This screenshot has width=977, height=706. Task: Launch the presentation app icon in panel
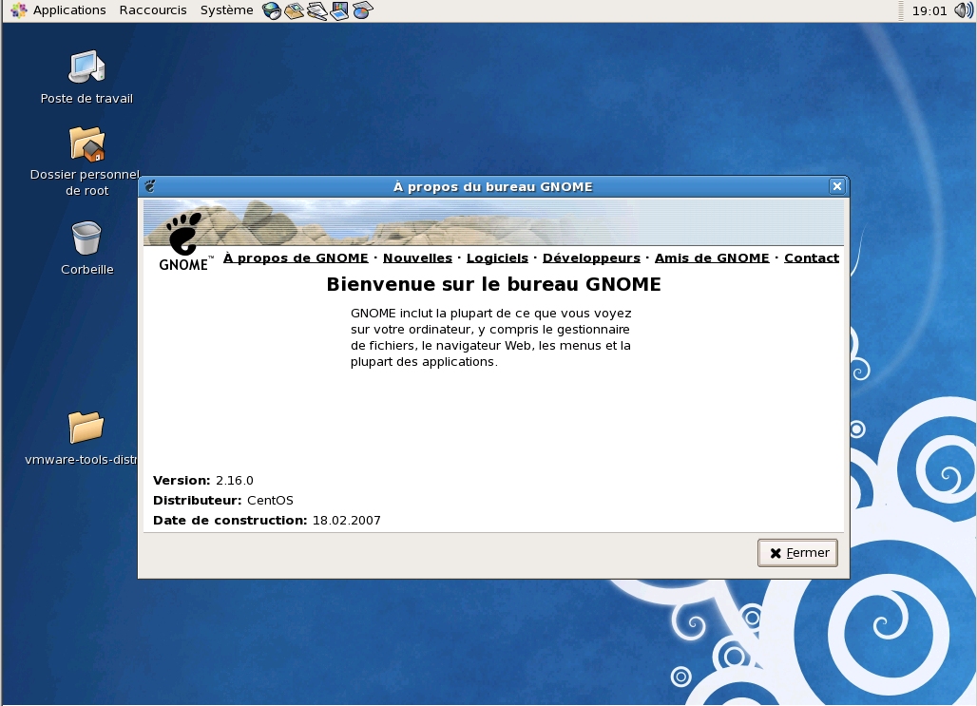point(339,10)
